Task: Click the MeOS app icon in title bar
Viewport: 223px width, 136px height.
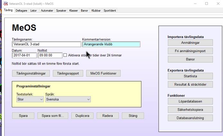Action: [6, 4]
